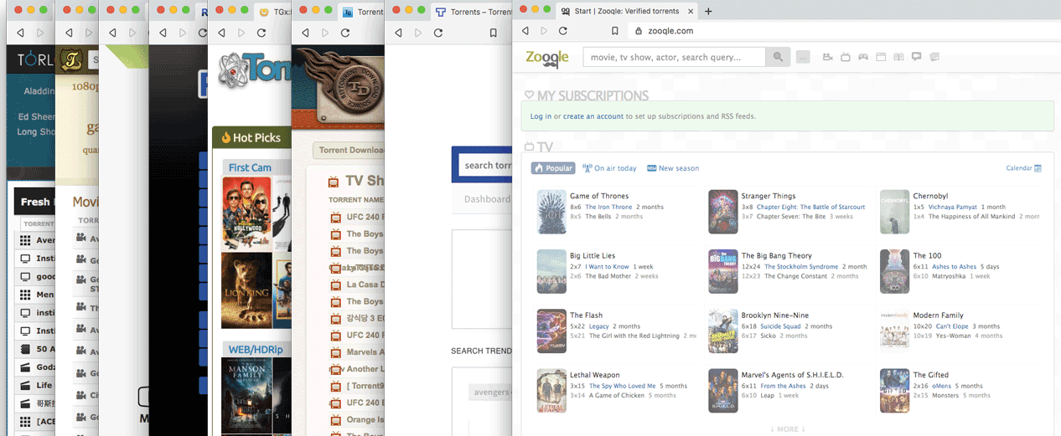Open the Zooqle movies camera icon

pyautogui.click(x=828, y=57)
